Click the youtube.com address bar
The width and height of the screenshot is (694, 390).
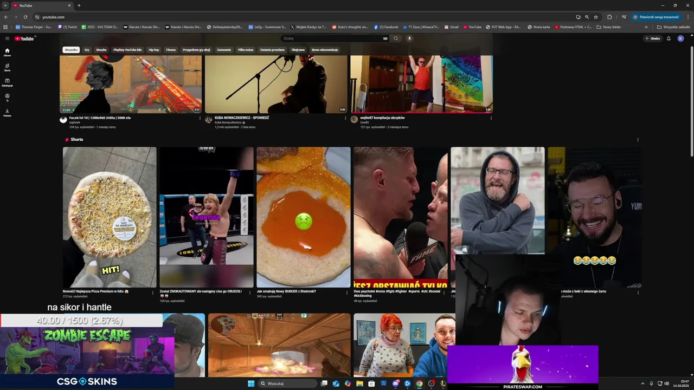(304, 17)
